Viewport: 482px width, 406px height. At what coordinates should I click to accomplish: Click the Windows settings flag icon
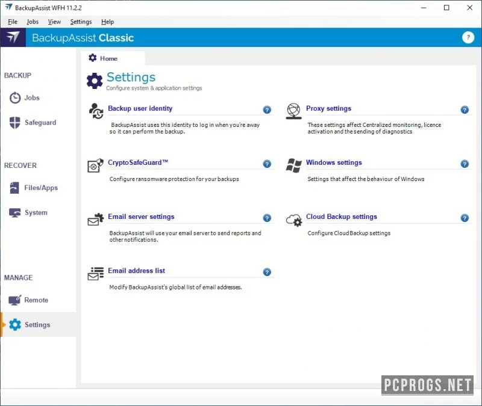tap(293, 165)
